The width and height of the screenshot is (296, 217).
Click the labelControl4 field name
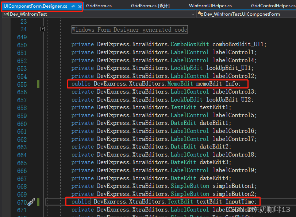tap(233, 60)
